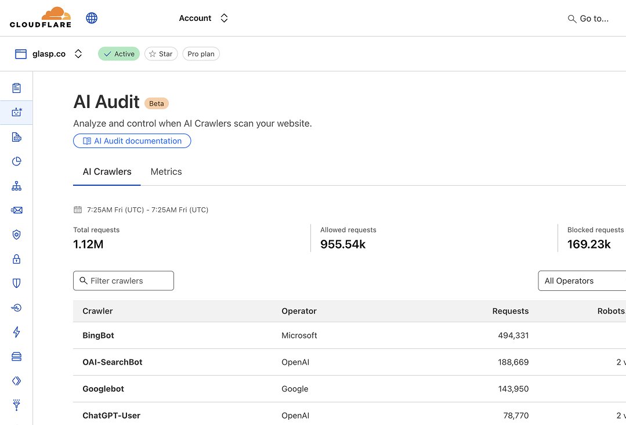Switch to the Metrics tab
626x425 pixels.
(166, 172)
